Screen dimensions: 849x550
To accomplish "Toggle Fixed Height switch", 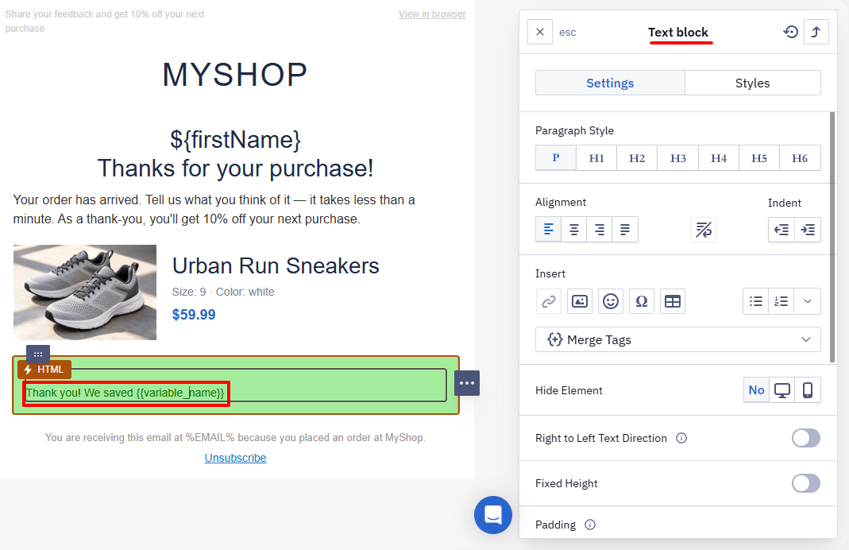I will pyautogui.click(x=806, y=482).
